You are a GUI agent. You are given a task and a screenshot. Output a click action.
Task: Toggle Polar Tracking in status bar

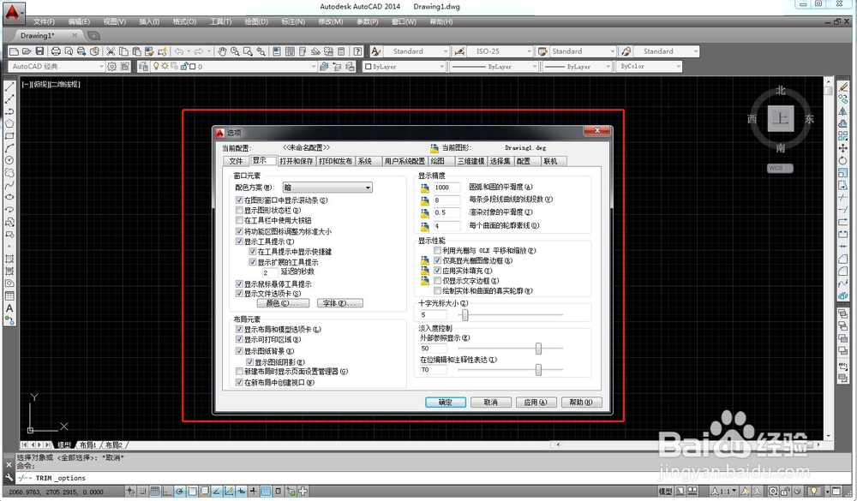tap(179, 492)
